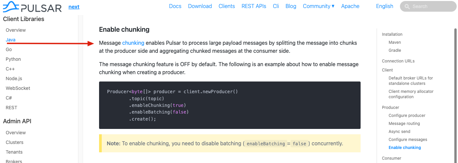Open the Apache menu
458x163 pixels.
(350, 6)
